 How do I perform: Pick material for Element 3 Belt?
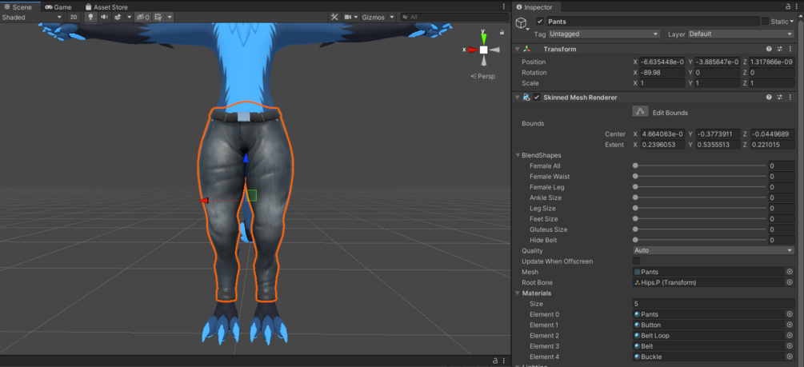[x=790, y=346]
